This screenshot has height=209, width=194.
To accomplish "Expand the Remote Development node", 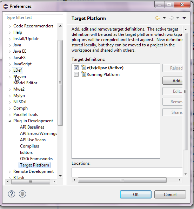I will 9,172.
